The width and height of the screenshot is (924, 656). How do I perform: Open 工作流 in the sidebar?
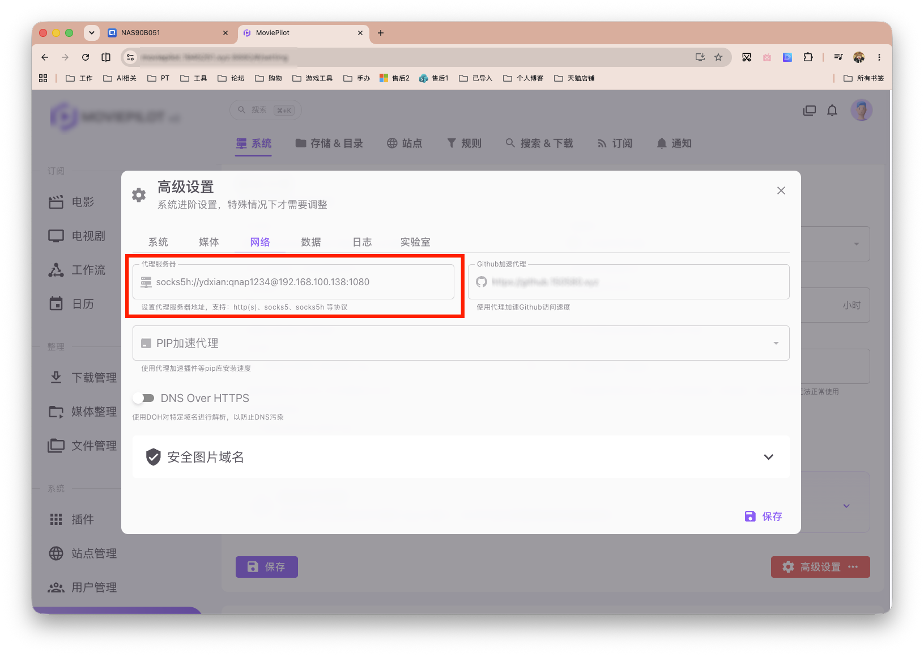point(76,270)
